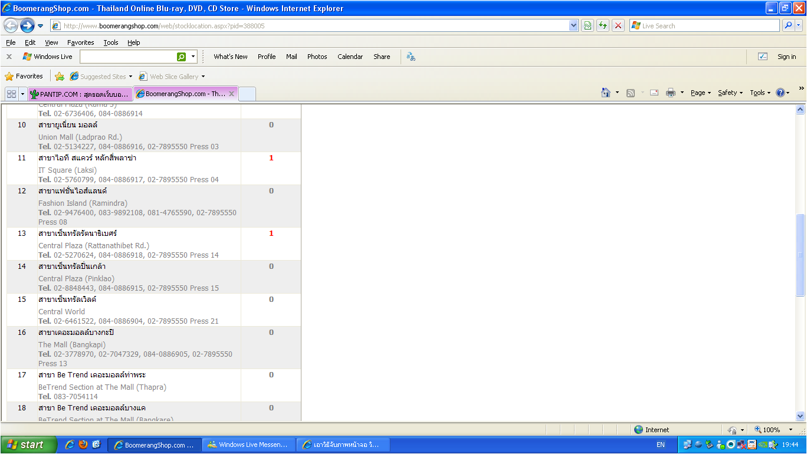This screenshot has height=454, width=807.
Task: Click the page scrollbar up arrow
Action: point(801,109)
